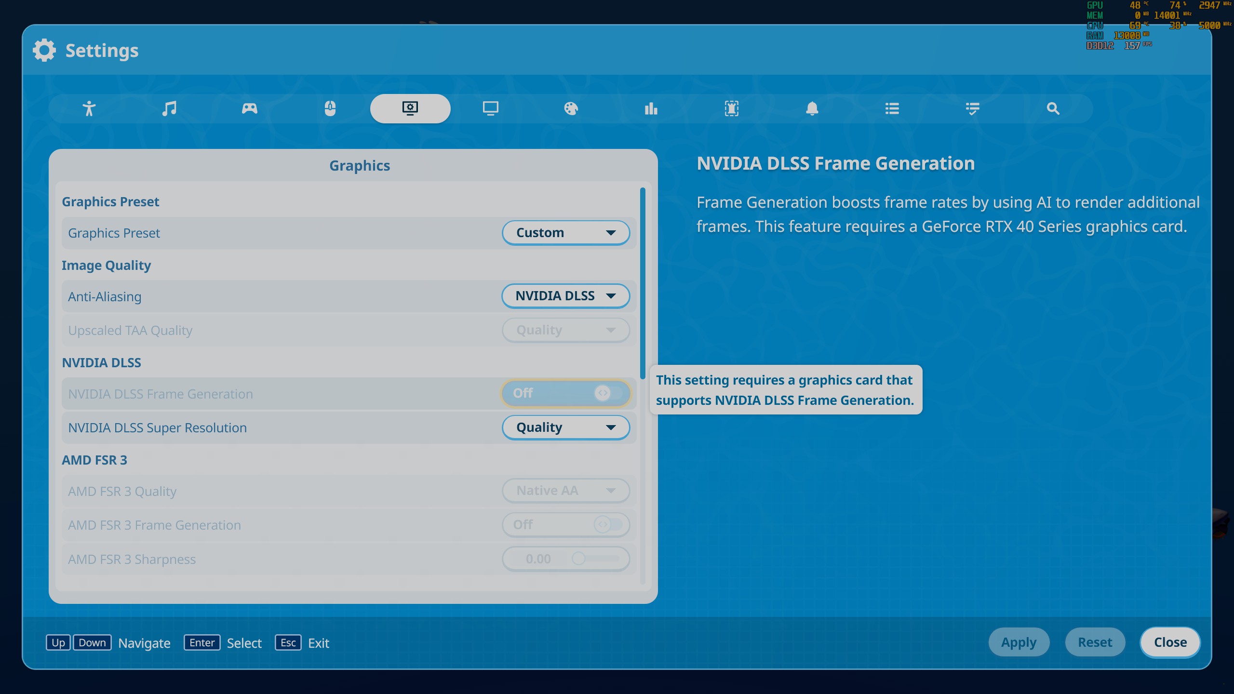Open the NVIDIA DLSS Super Resolution dropdown
This screenshot has width=1234, height=694.
566,427
